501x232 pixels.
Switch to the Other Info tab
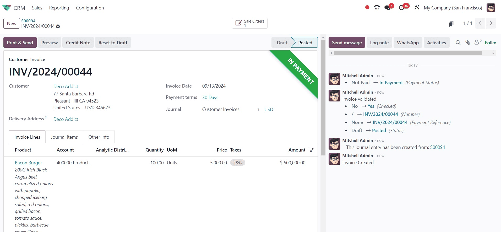pos(99,137)
